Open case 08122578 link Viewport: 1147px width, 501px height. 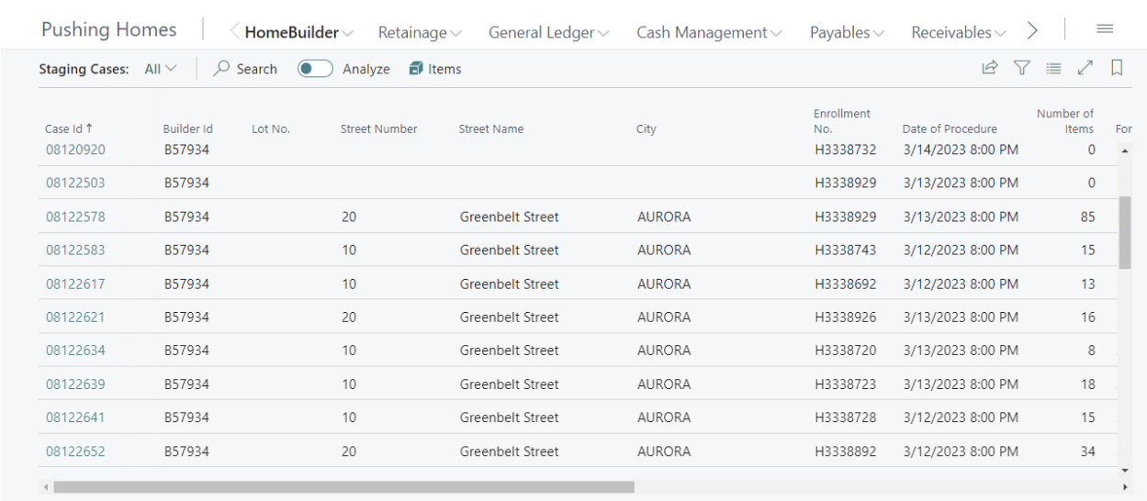pyautogui.click(x=75, y=217)
